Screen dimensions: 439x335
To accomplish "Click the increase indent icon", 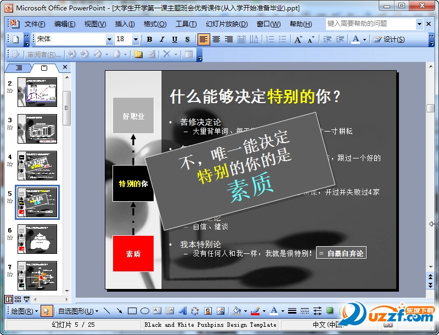I will [340, 39].
